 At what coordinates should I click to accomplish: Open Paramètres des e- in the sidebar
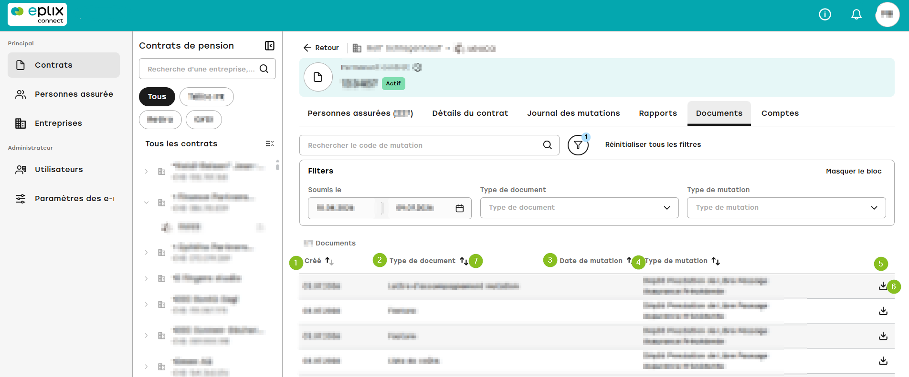point(63,199)
